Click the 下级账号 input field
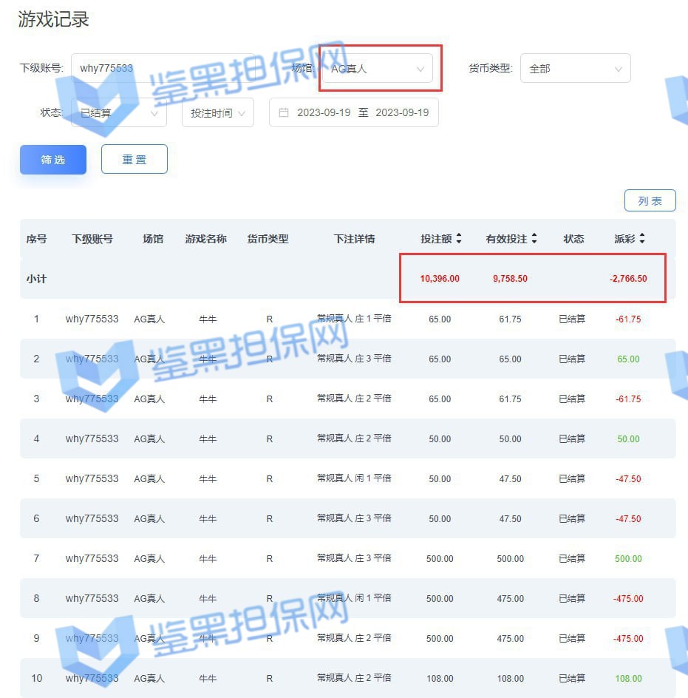This screenshot has width=688, height=698. pos(163,68)
